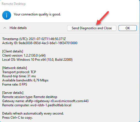
Task: Select the Client details section header
Action: coord(13,51)
